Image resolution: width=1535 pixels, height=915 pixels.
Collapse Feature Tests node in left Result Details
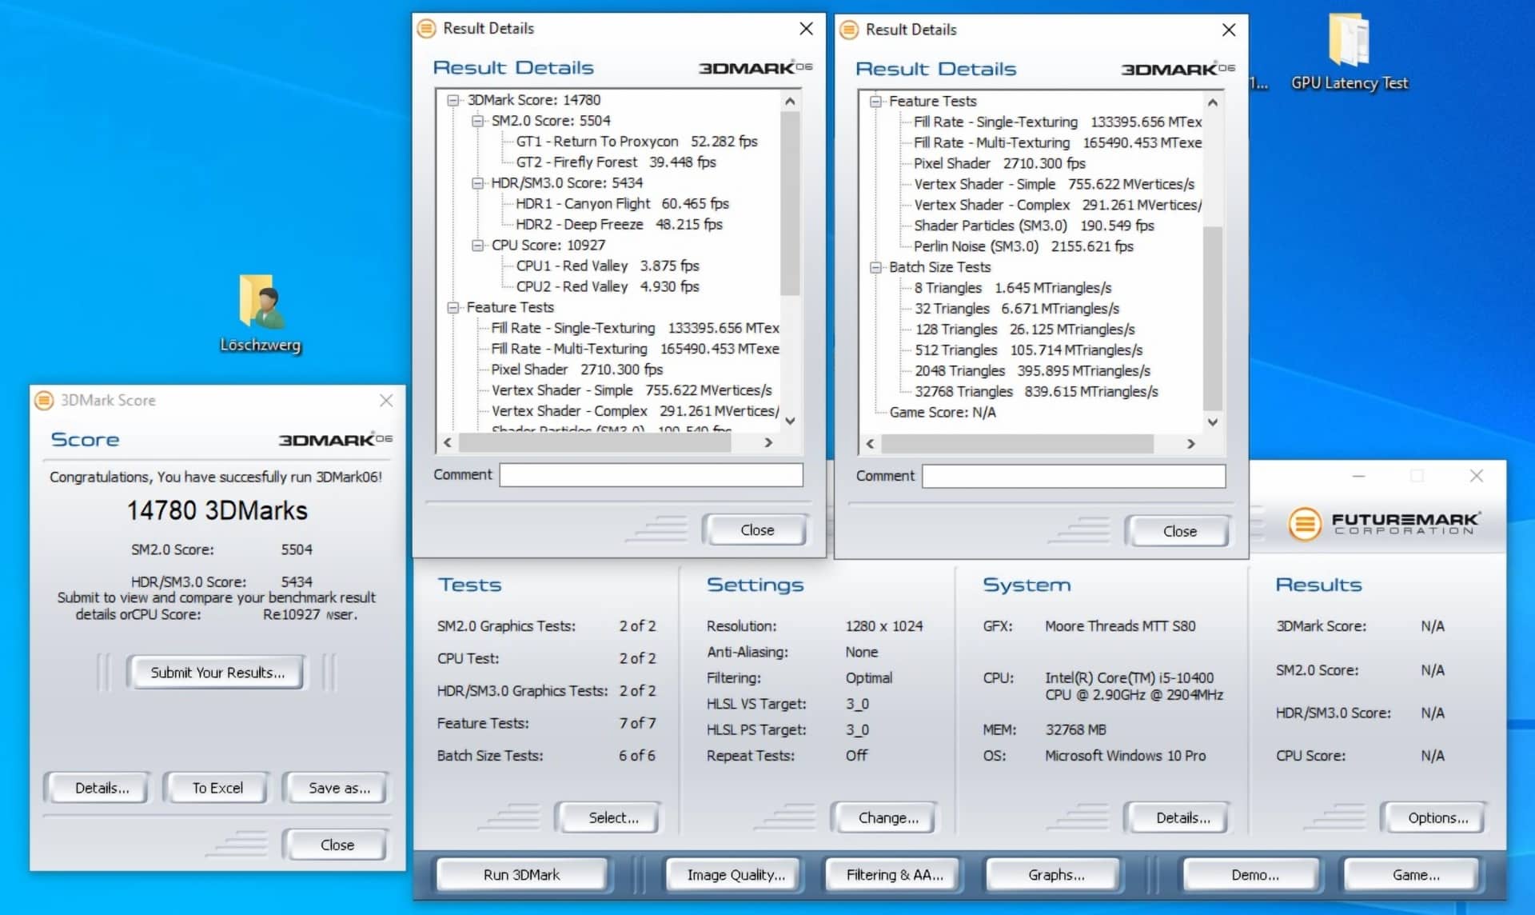point(453,307)
